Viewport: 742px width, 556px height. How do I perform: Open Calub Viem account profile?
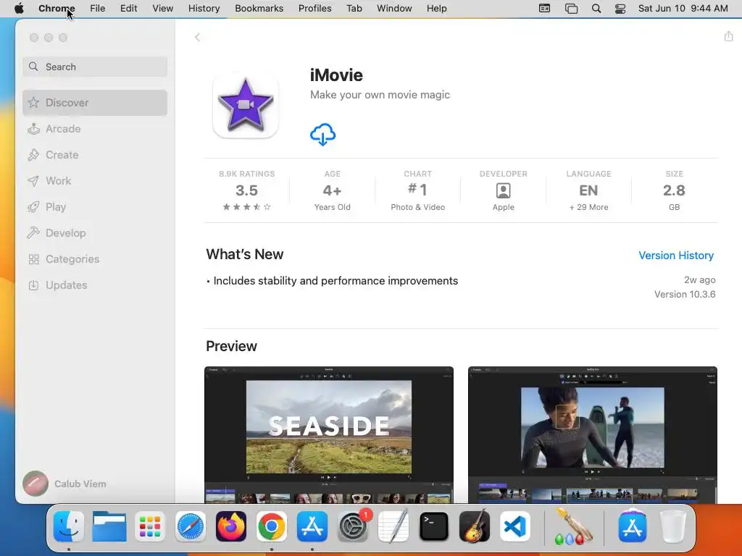pos(64,484)
